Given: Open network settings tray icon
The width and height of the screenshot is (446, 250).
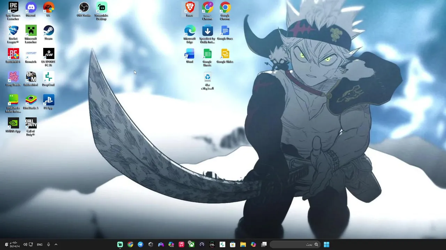Looking at the screenshot, I should tap(31, 244).
